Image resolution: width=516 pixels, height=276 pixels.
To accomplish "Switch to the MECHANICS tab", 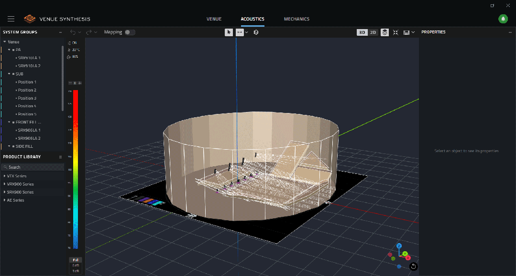I will [296, 19].
